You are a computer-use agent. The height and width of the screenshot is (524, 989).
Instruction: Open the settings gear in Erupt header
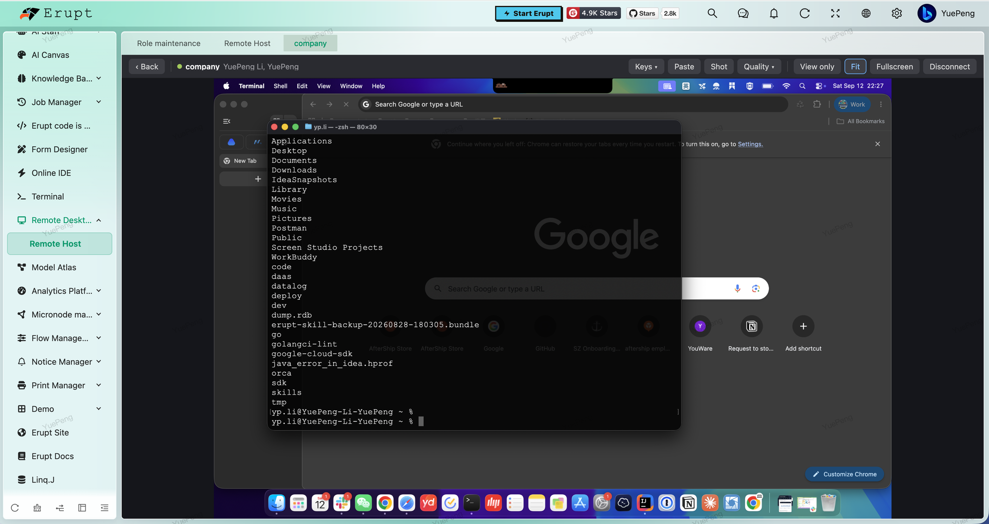897,13
